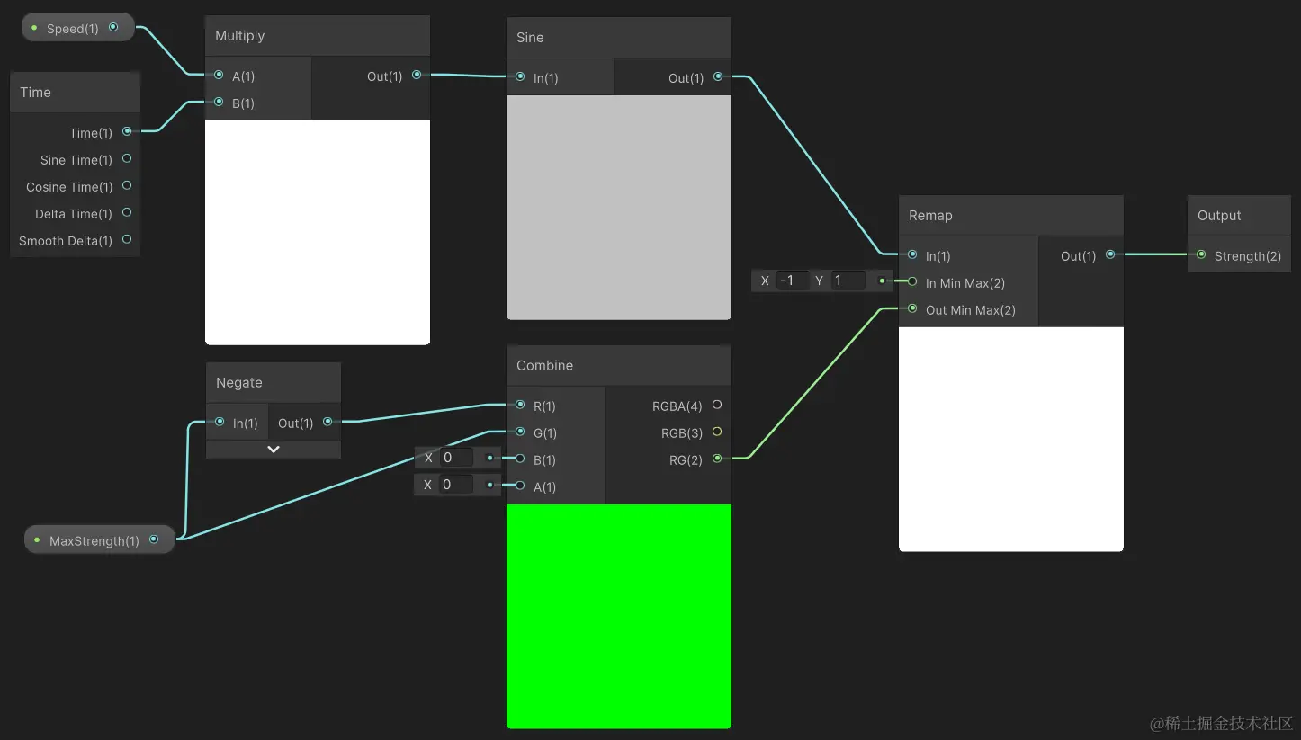Click the Sine Time(1) label
The height and width of the screenshot is (740, 1301).
pyautogui.click(x=76, y=160)
